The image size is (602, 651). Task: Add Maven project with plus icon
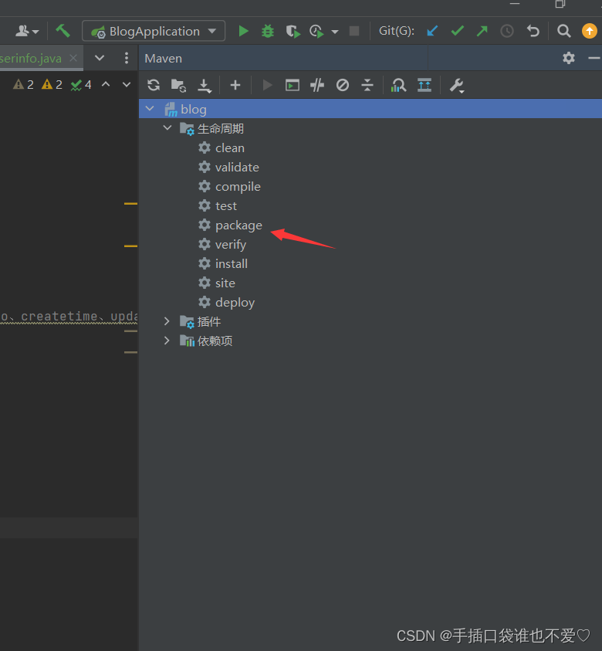coord(235,85)
